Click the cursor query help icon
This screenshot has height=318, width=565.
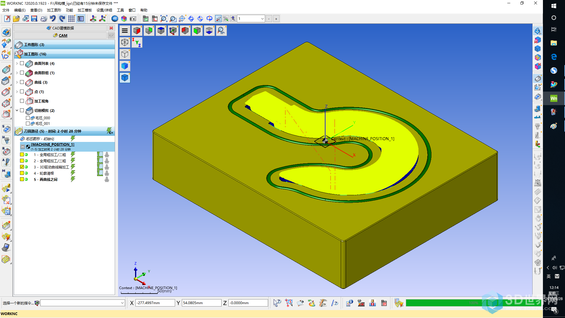click(277, 303)
